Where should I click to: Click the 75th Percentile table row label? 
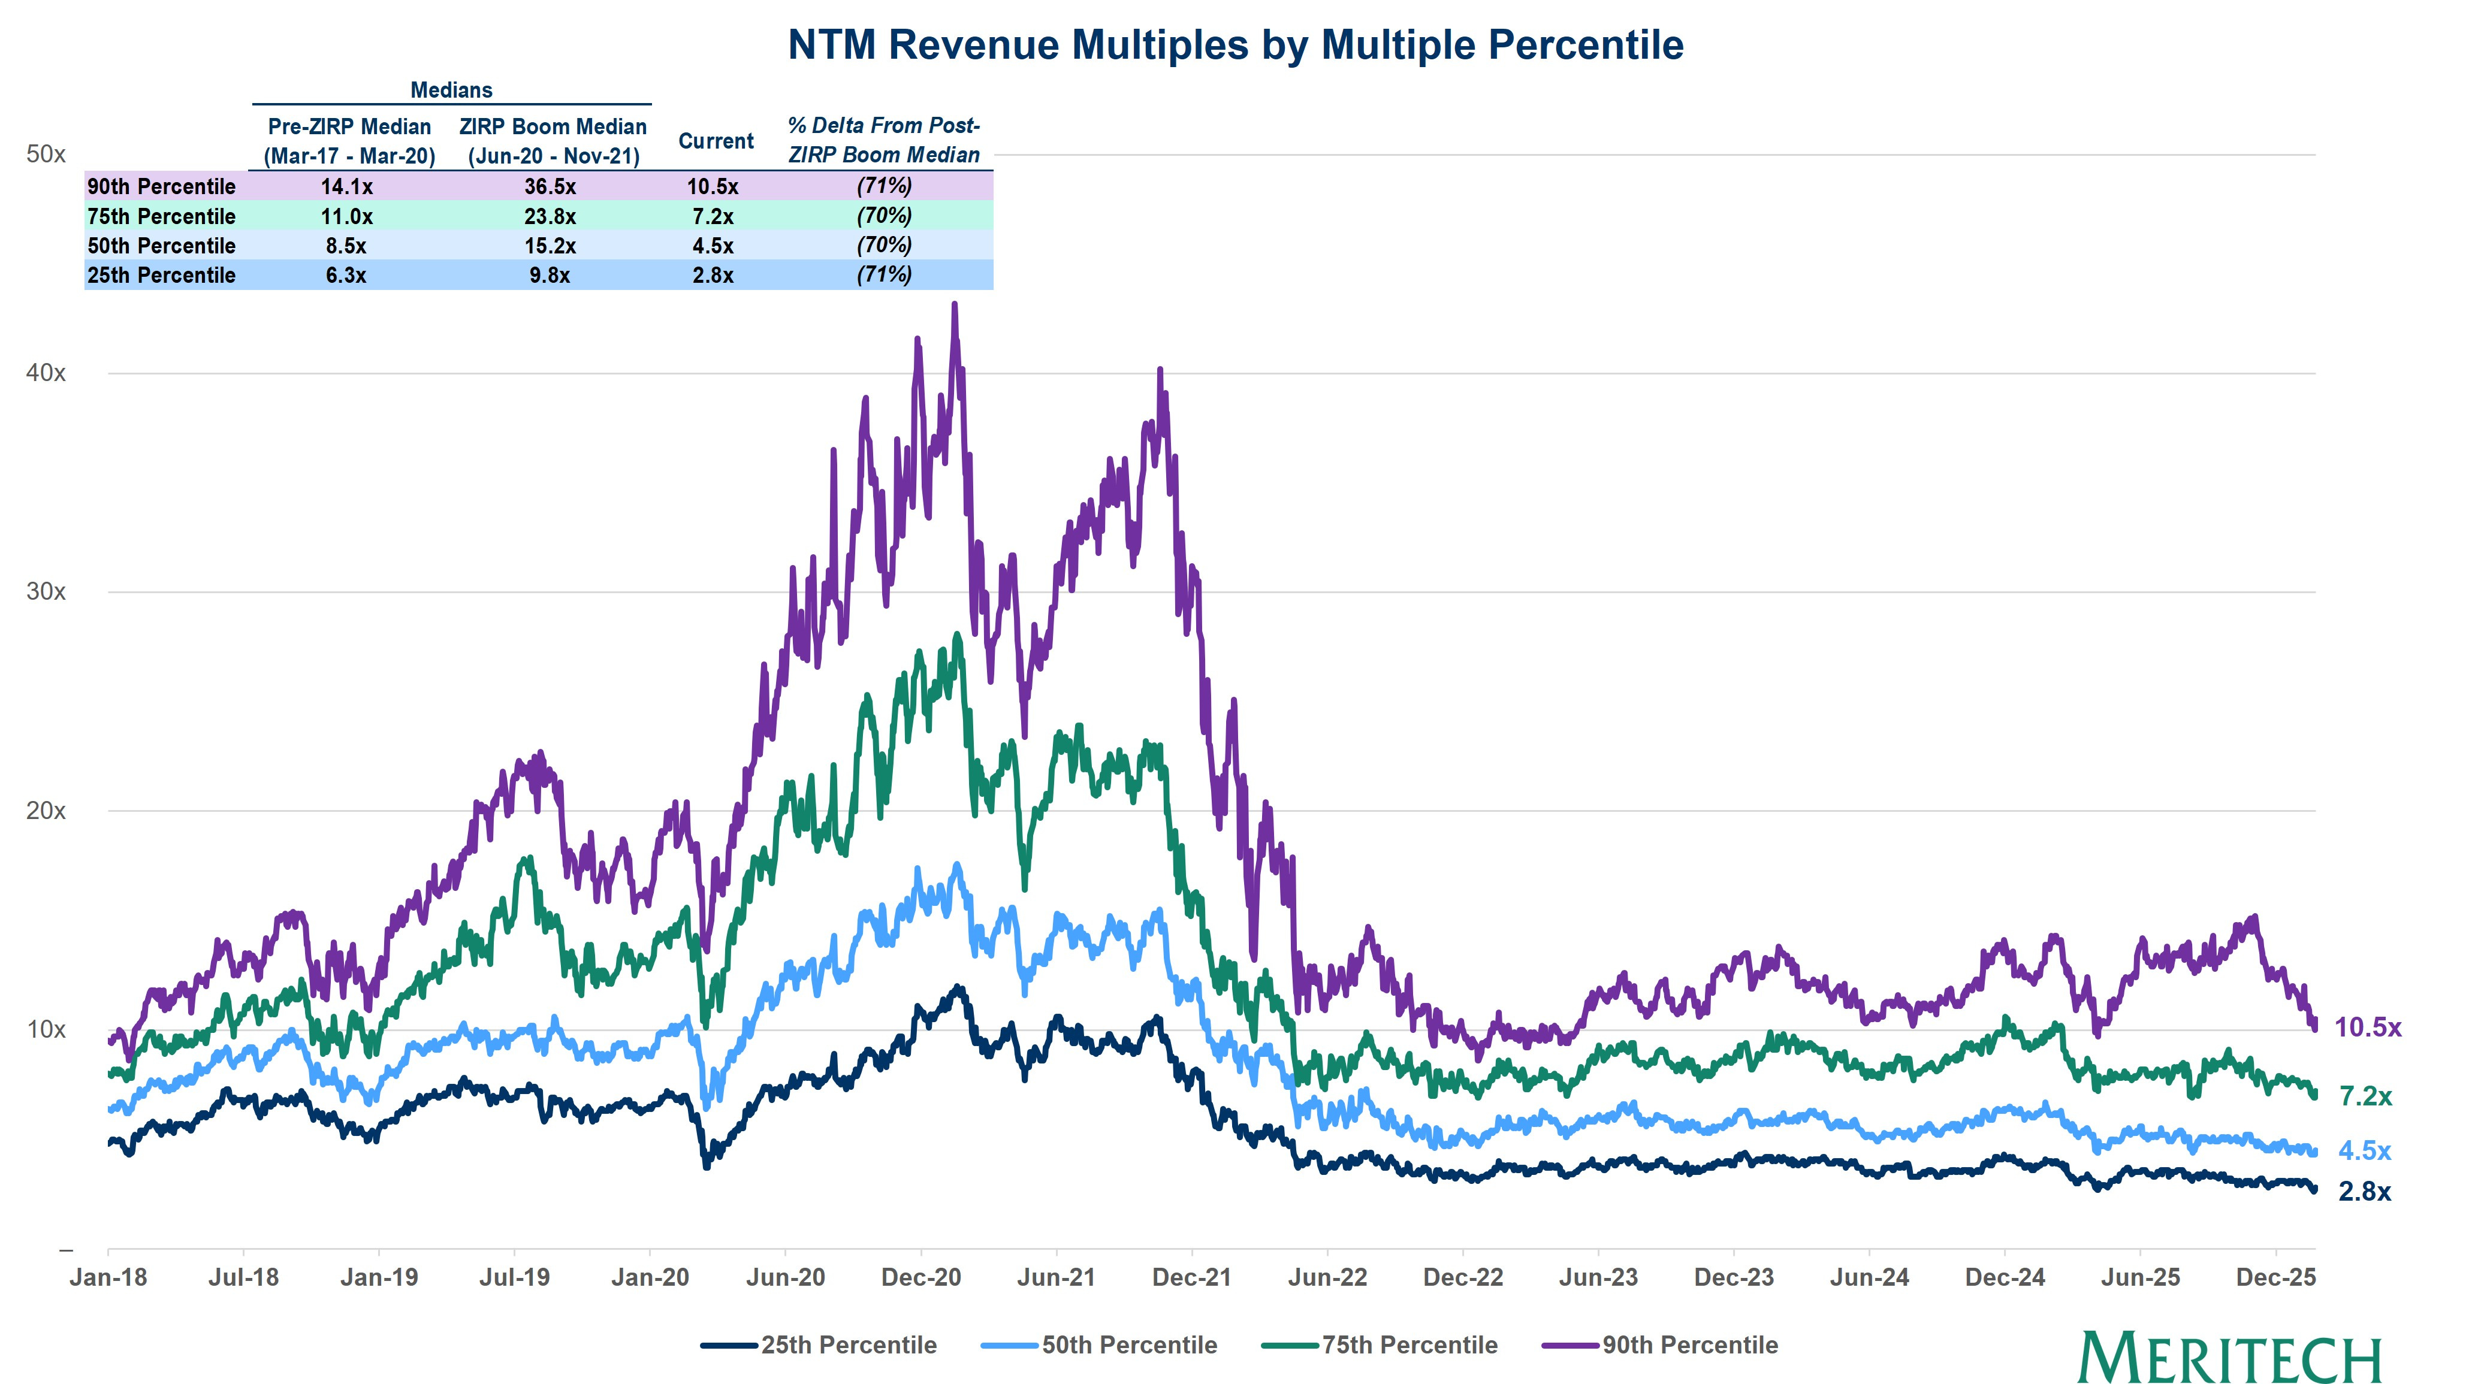click(x=161, y=217)
